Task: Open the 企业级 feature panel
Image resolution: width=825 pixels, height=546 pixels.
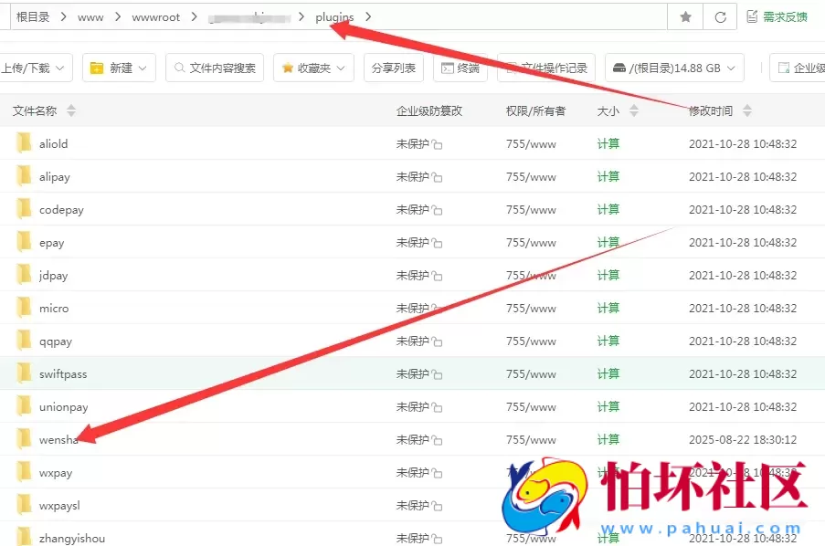Action: click(x=803, y=67)
